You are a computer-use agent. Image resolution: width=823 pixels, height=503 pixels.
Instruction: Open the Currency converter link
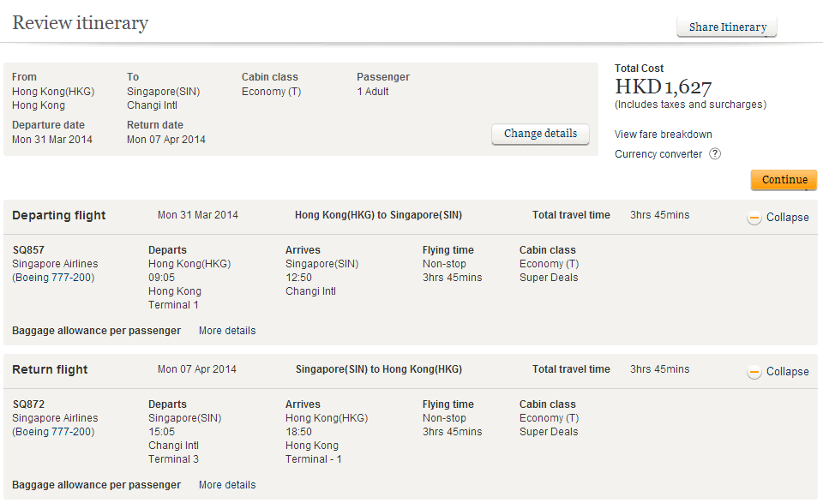[658, 154]
